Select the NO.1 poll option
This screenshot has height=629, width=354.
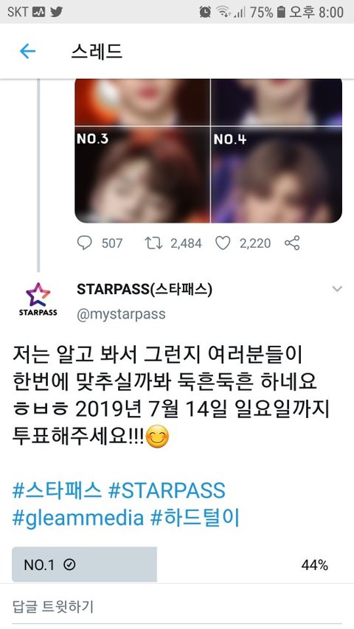point(170,564)
